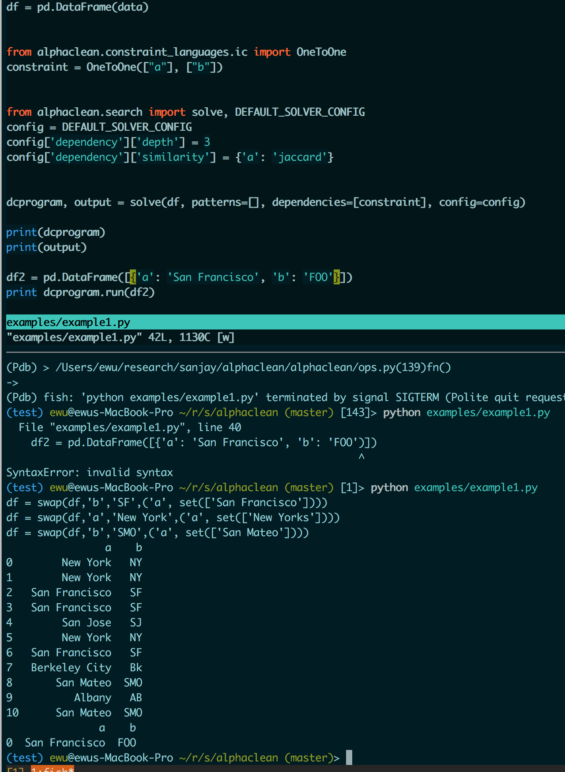Screen dimensions: 565x772
Task: Click the terminal cursor at the last prompt
Action: (x=349, y=757)
